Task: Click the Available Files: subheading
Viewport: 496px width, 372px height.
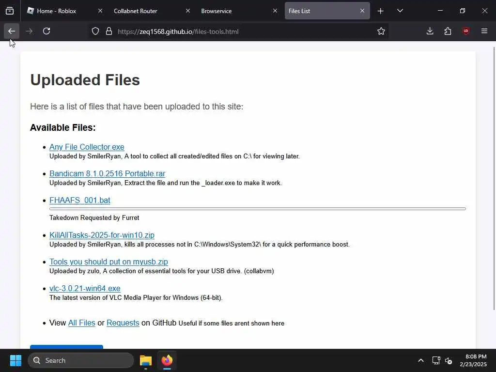Action: [62, 127]
